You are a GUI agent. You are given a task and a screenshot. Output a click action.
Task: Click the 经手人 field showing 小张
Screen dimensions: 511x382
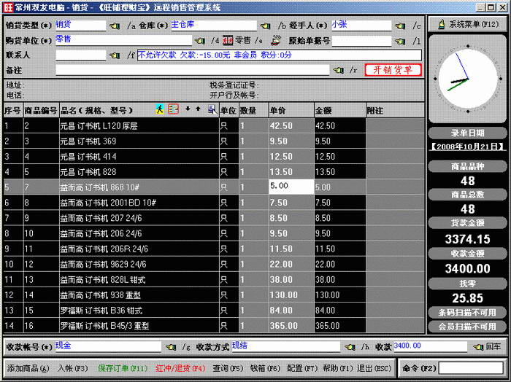(x=361, y=26)
